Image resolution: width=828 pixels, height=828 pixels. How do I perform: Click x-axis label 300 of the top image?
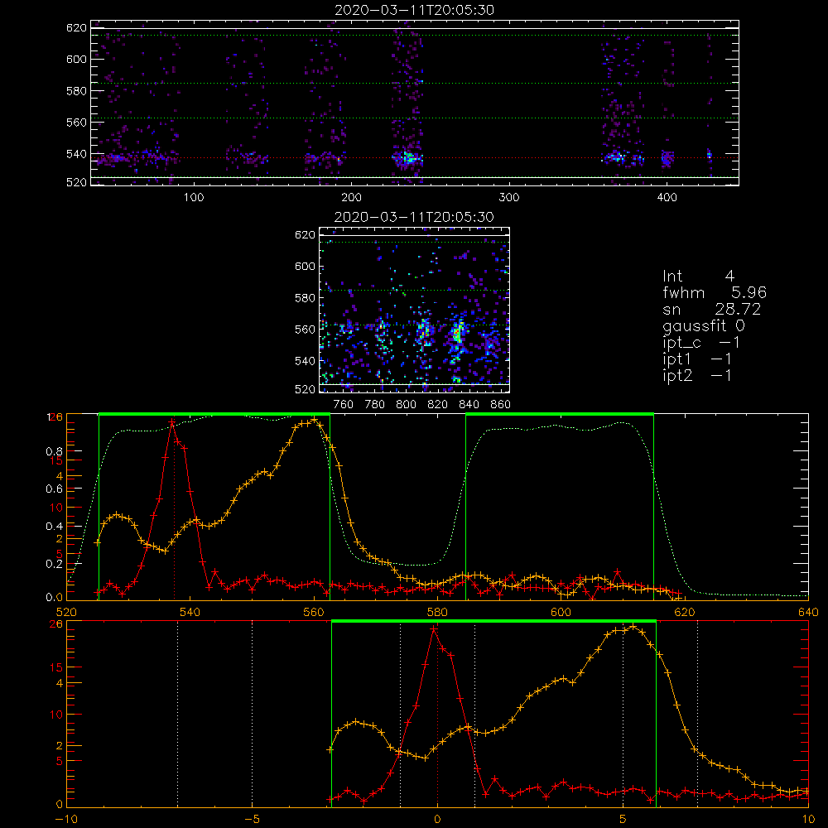tap(509, 198)
